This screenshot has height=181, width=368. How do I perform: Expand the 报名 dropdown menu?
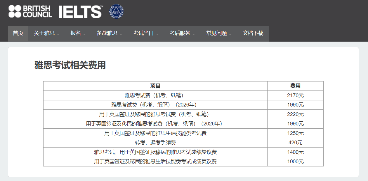[78, 33]
